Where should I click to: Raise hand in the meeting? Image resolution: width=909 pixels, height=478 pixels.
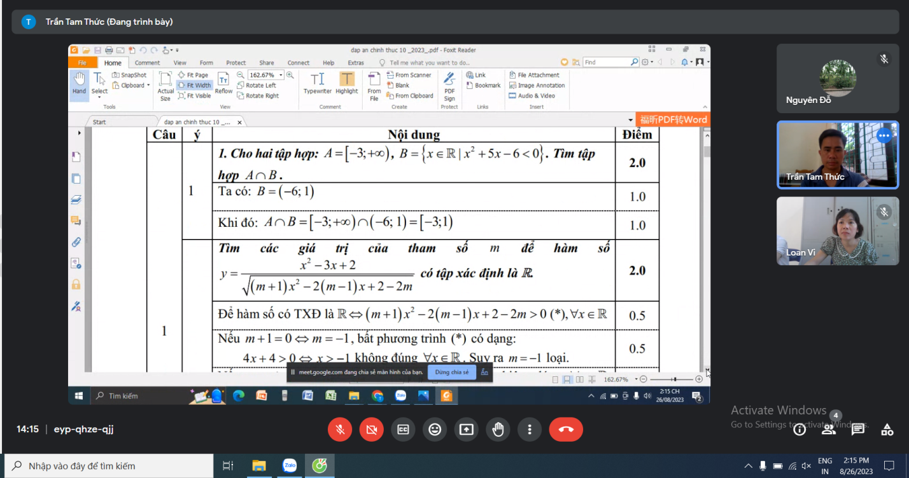pyautogui.click(x=498, y=430)
